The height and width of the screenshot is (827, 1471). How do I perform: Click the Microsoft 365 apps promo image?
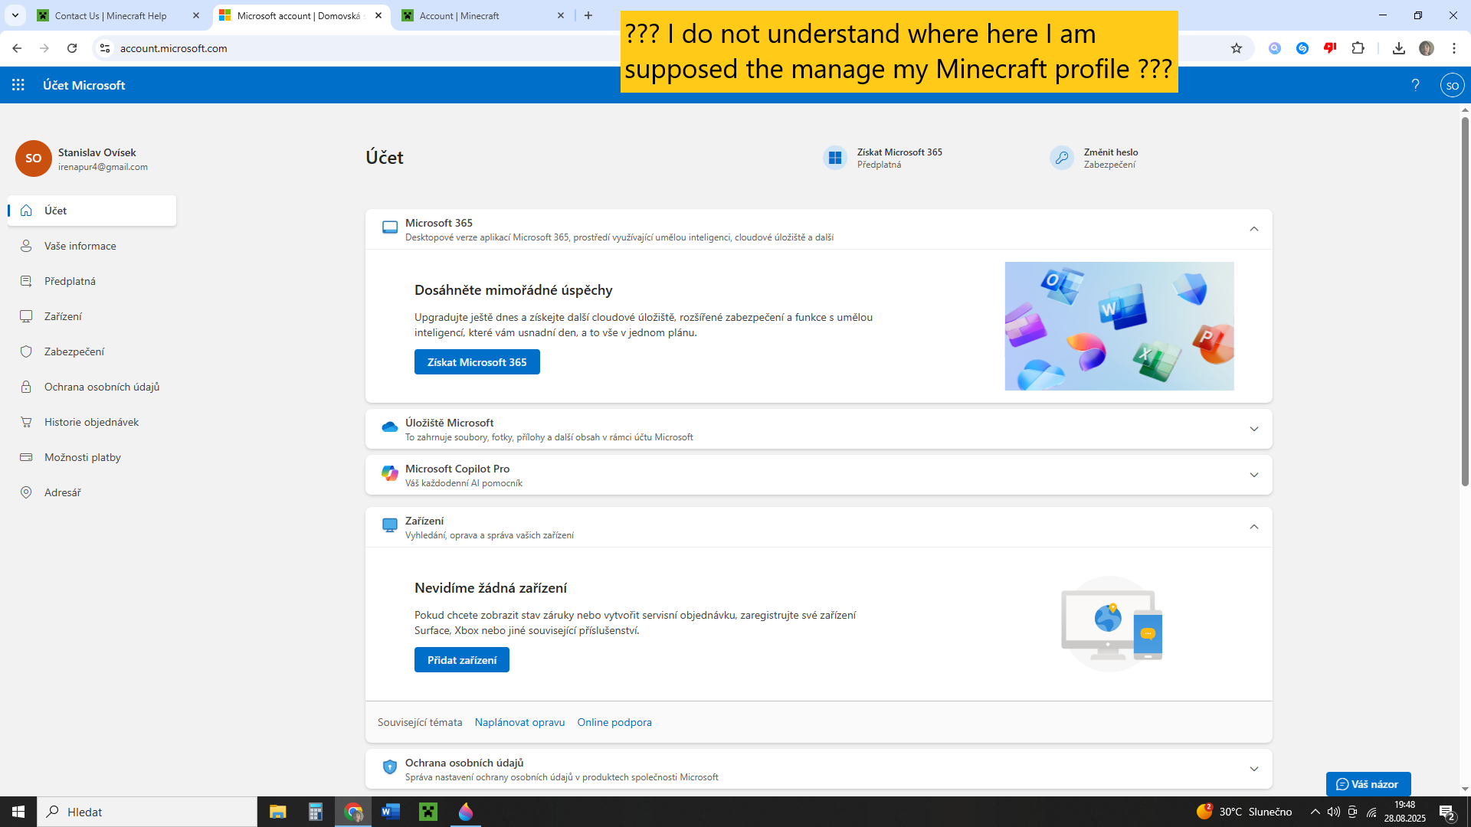[1119, 326]
